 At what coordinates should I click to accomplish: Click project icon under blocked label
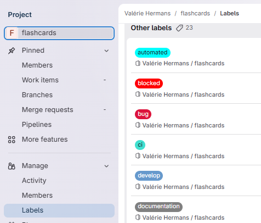[x=138, y=94]
